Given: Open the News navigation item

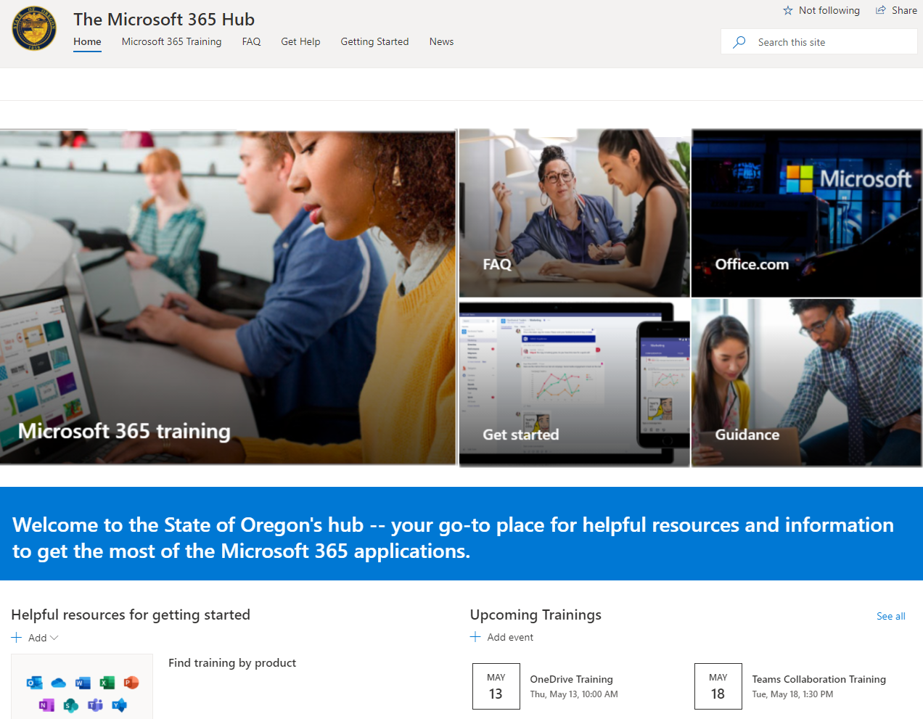Looking at the screenshot, I should pyautogui.click(x=441, y=42).
